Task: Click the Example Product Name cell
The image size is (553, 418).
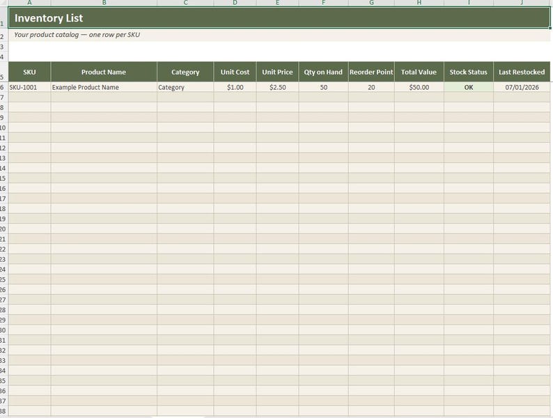Action: pyautogui.click(x=104, y=87)
